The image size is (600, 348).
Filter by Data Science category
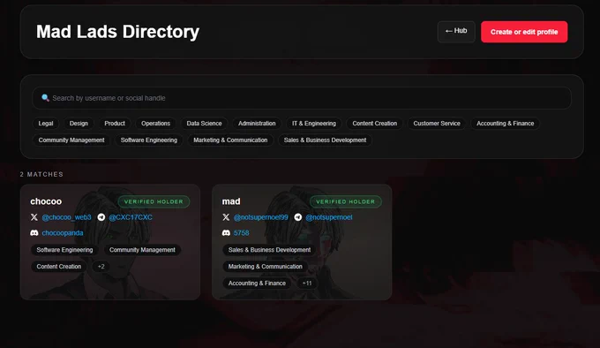pyautogui.click(x=204, y=124)
